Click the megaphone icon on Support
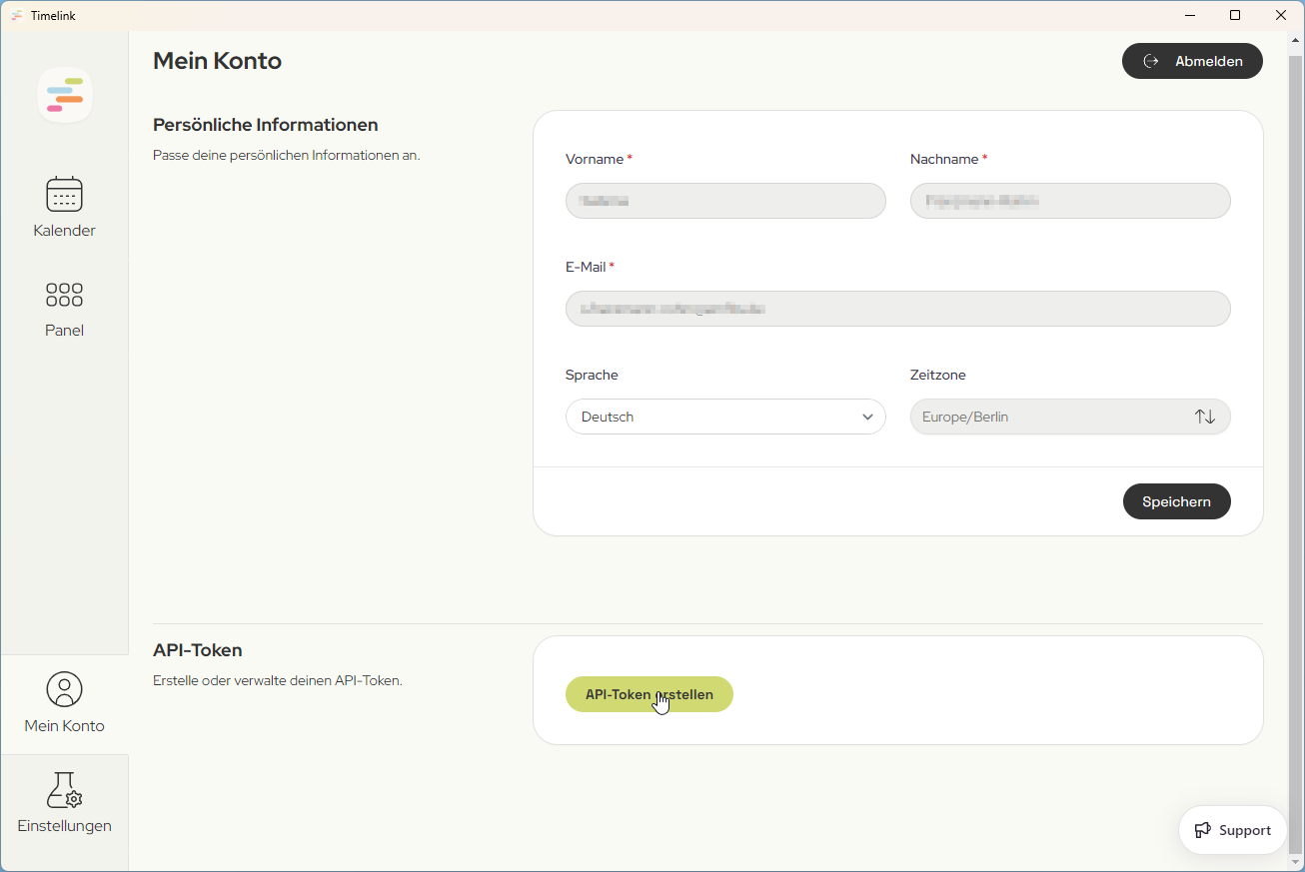Image resolution: width=1305 pixels, height=872 pixels. click(1203, 830)
